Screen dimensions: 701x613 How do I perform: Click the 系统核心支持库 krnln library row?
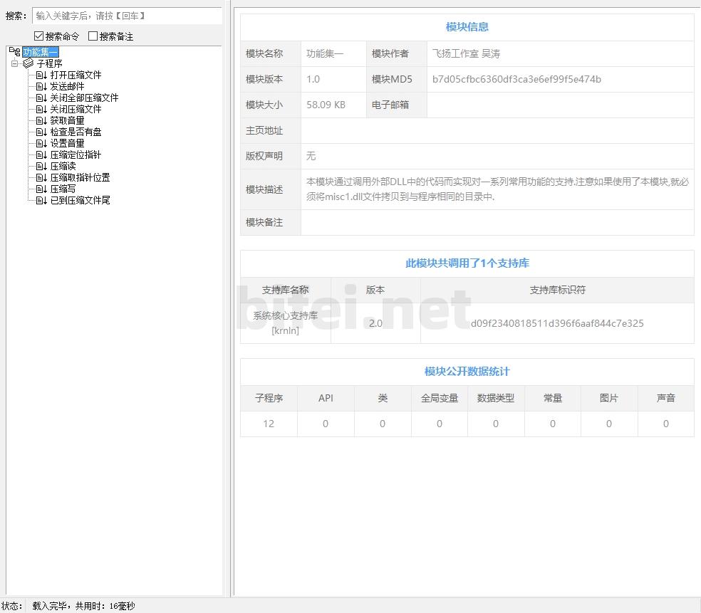tap(285, 323)
